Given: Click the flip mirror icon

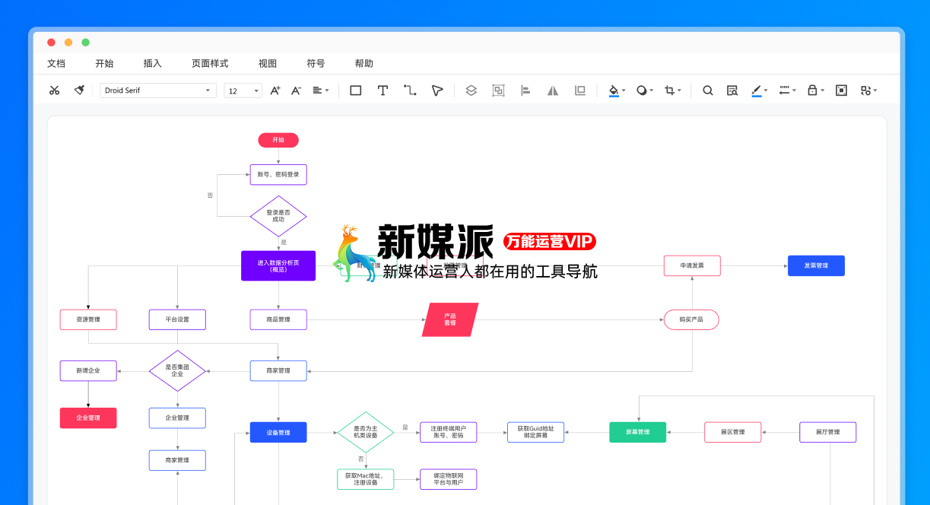Looking at the screenshot, I should click(553, 91).
